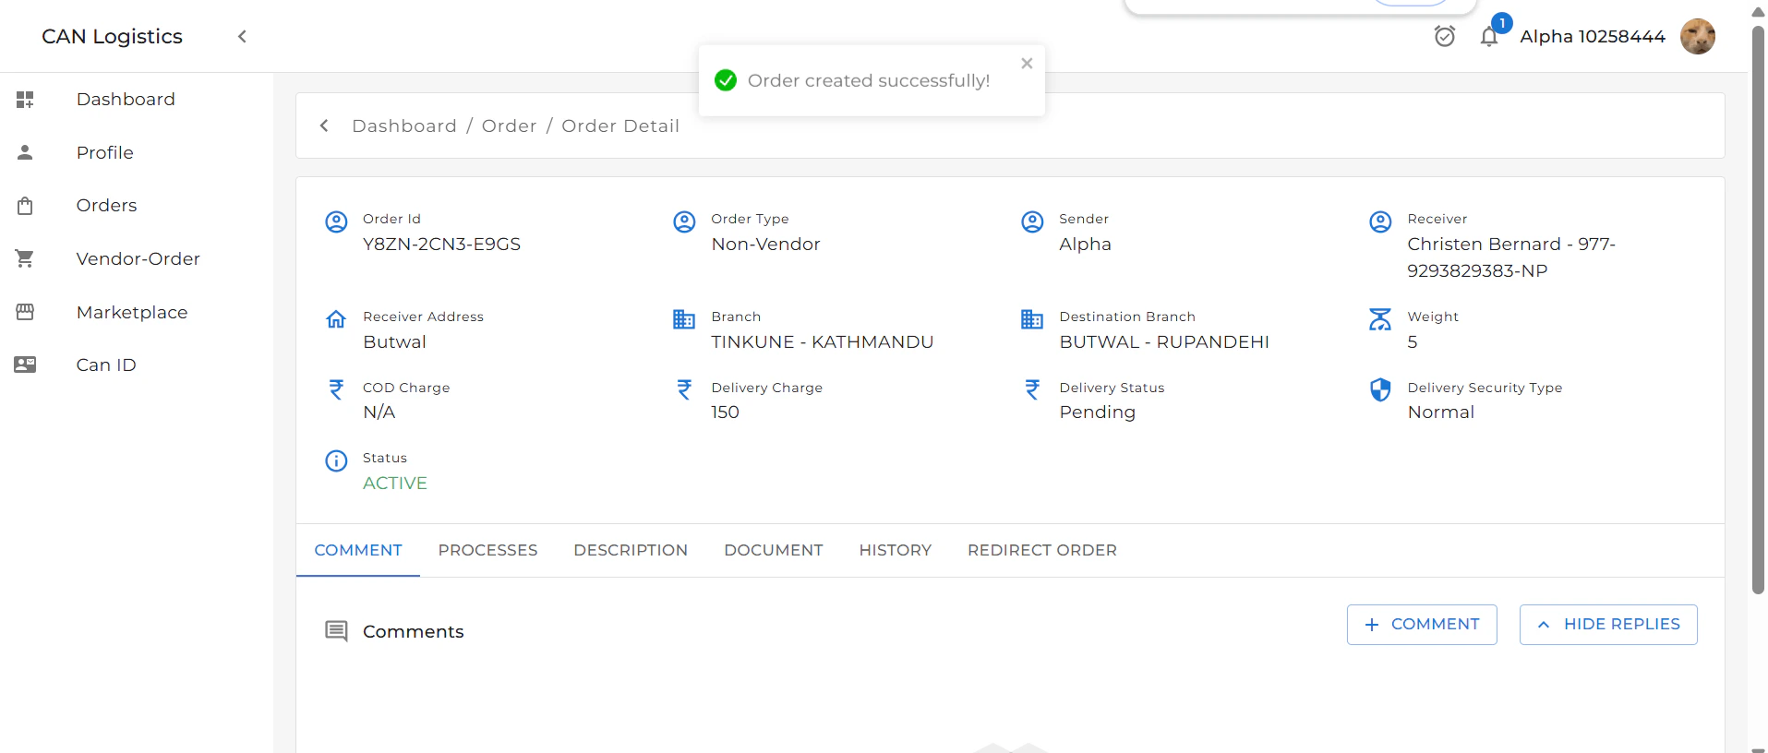Click the Vendor-Order cart icon
This screenshot has height=753, width=1768.
point(25,259)
